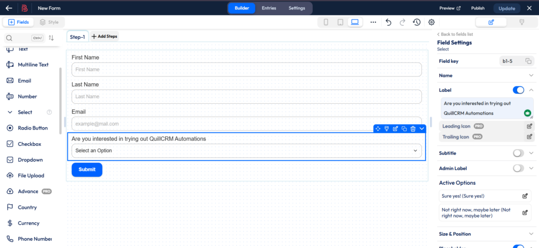Switch to mobile phone preview icon

tap(326, 22)
